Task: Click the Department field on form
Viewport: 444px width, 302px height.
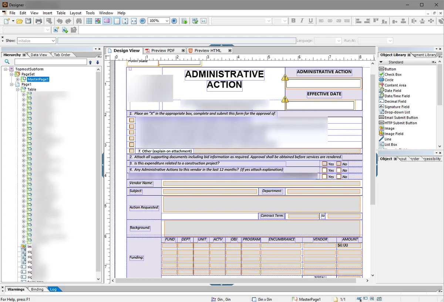Action: (x=324, y=192)
